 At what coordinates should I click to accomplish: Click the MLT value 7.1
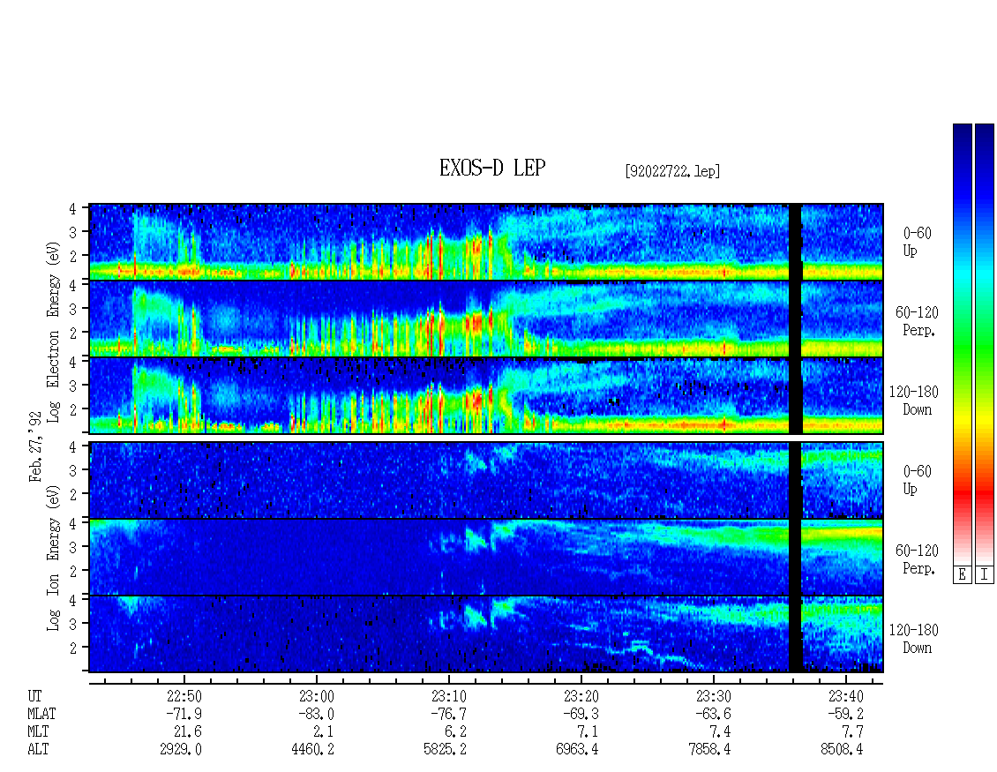pos(588,731)
